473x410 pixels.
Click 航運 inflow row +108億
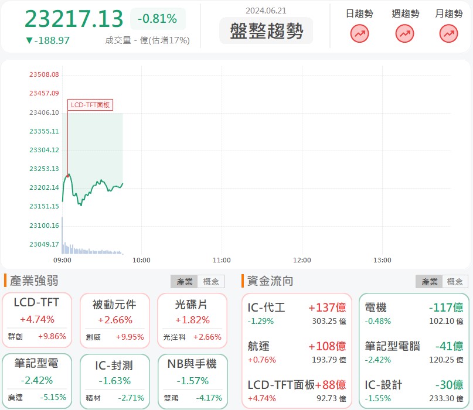click(x=297, y=352)
